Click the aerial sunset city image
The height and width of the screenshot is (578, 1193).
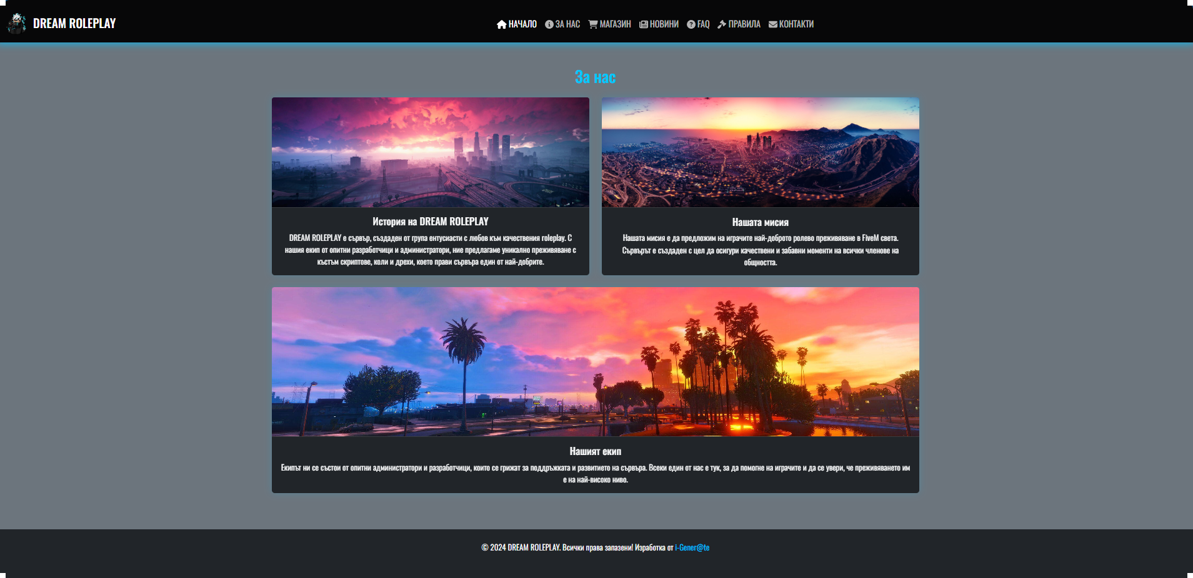coord(761,152)
